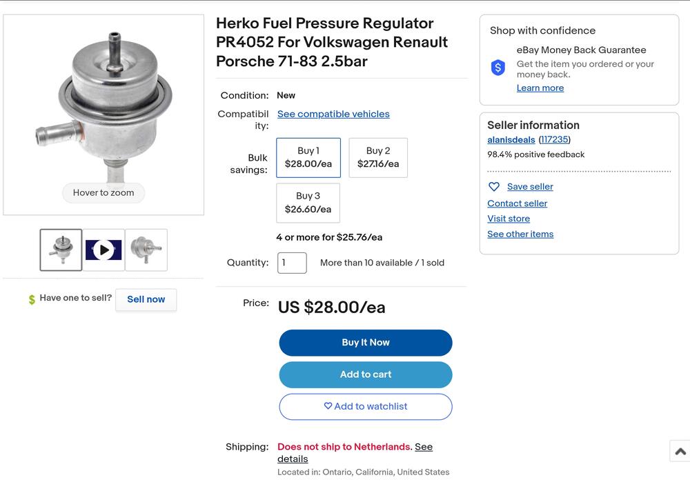Click the Sell now button
Image resolution: width=690 pixels, height=482 pixels.
coord(146,299)
